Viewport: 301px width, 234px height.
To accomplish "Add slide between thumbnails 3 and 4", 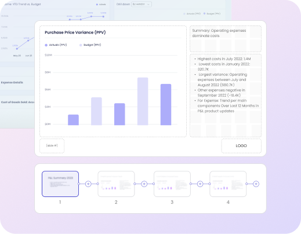I will (200, 184).
